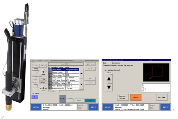Move parameter table selection down with down arrow
This screenshot has width=178, height=119.
82,84
